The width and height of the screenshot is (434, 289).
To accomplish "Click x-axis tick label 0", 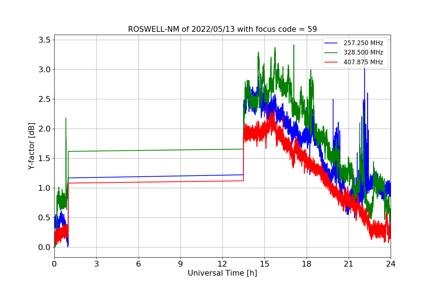I will [x=54, y=264].
